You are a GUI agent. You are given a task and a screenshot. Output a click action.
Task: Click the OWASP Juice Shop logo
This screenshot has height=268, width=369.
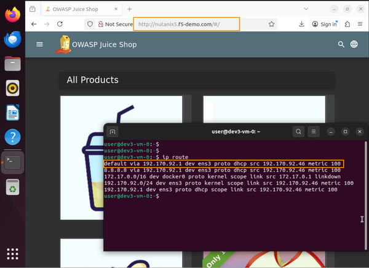[65, 44]
